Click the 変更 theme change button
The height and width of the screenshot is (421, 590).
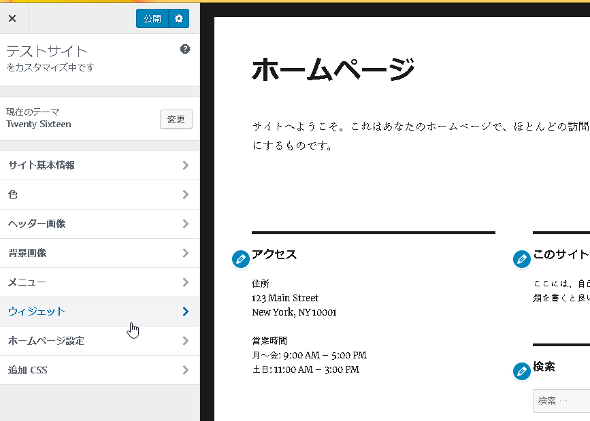(176, 119)
